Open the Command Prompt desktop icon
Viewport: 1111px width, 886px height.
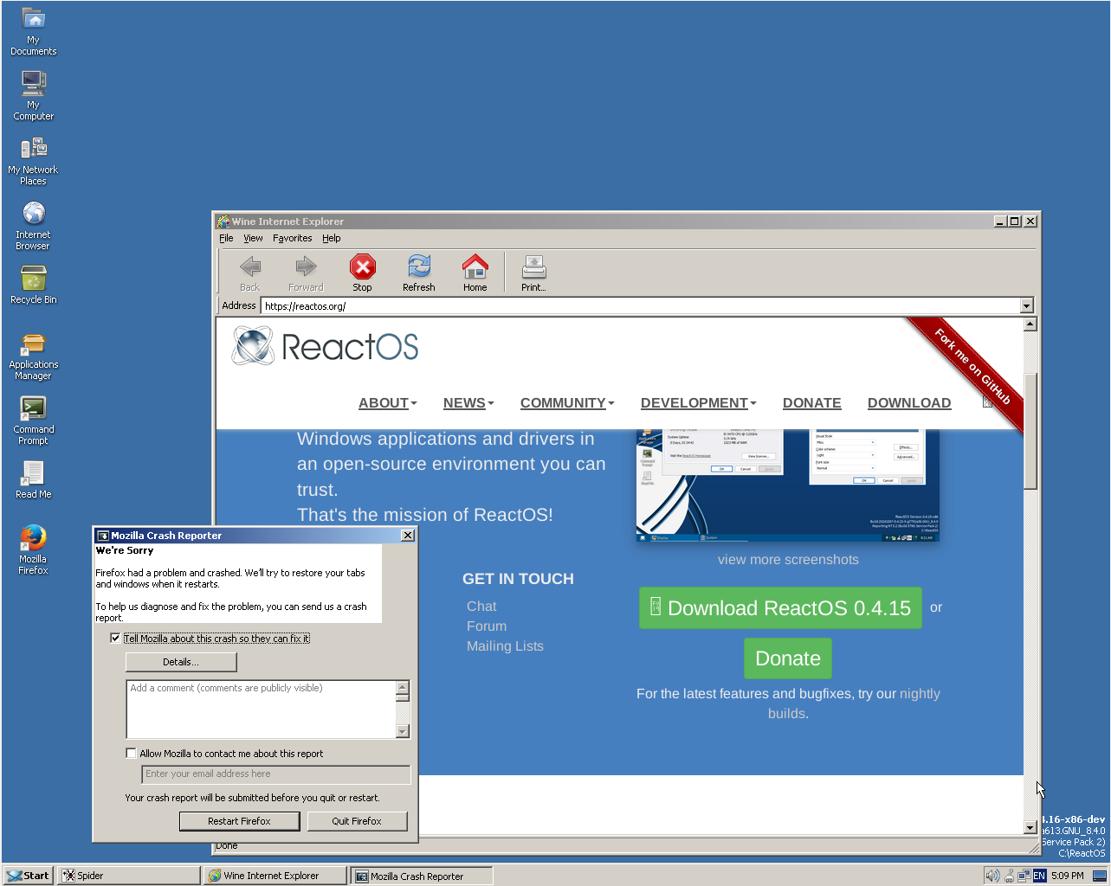[33, 408]
